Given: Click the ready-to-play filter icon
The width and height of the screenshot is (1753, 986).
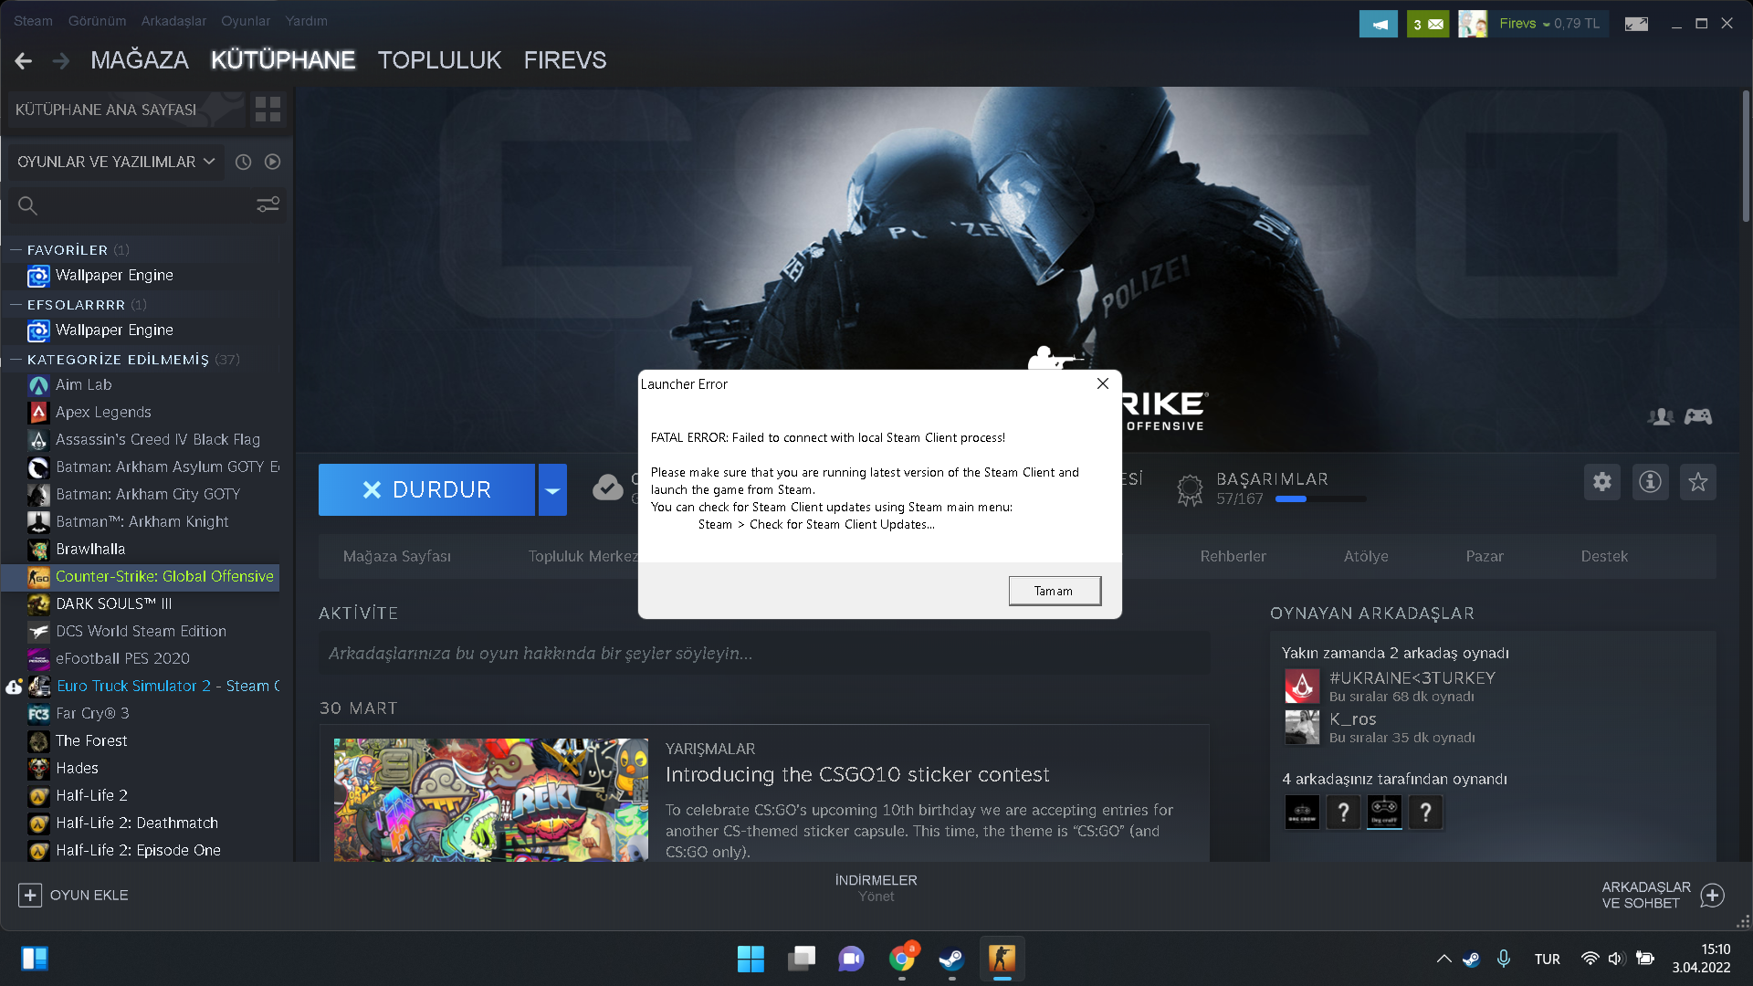Looking at the screenshot, I should tap(272, 162).
